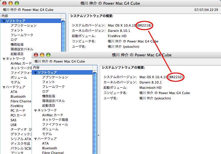Click Macintosh HD startup volume value
Image resolution: width=221 pixels, height=154 pixels.
[x=150, y=88]
